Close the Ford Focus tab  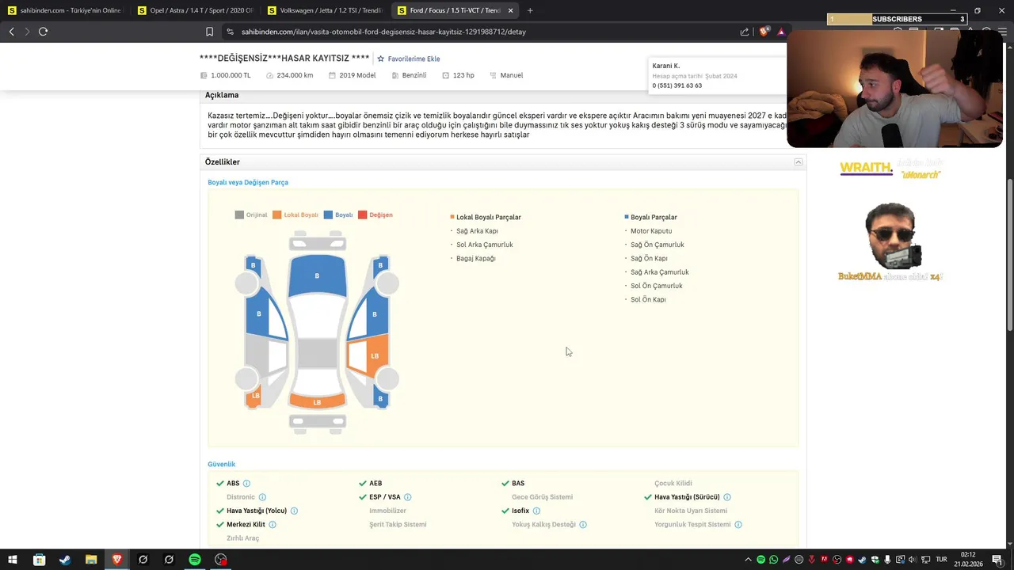(x=510, y=10)
